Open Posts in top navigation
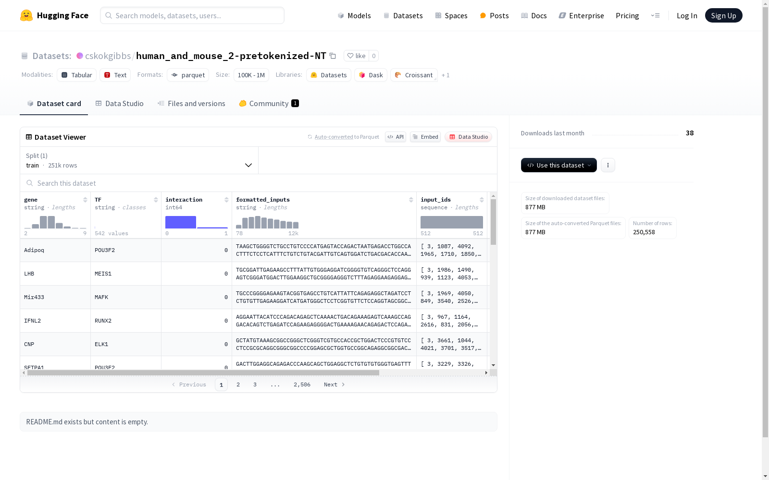The height and width of the screenshot is (480, 769). [494, 15]
